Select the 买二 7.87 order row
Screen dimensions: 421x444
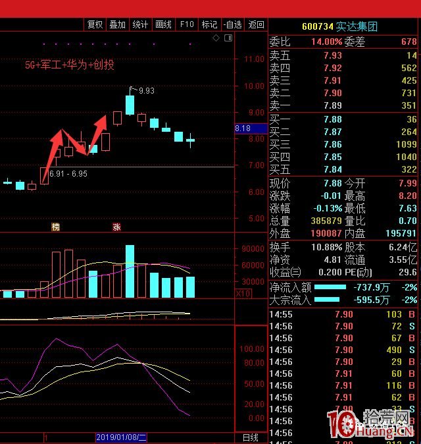coord(343,132)
